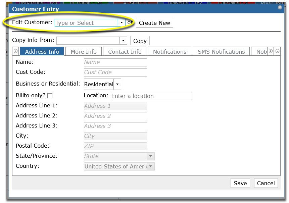Go to the Notifications tab
Screen dimensions: 289x203
(x=170, y=52)
